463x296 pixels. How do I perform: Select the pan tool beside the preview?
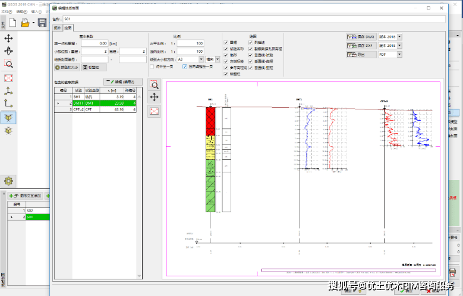155,98
